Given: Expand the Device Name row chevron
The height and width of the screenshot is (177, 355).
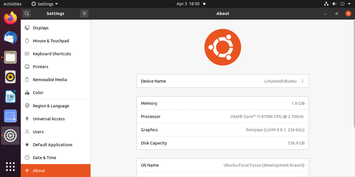Looking at the screenshot, I should pyautogui.click(x=302, y=81).
